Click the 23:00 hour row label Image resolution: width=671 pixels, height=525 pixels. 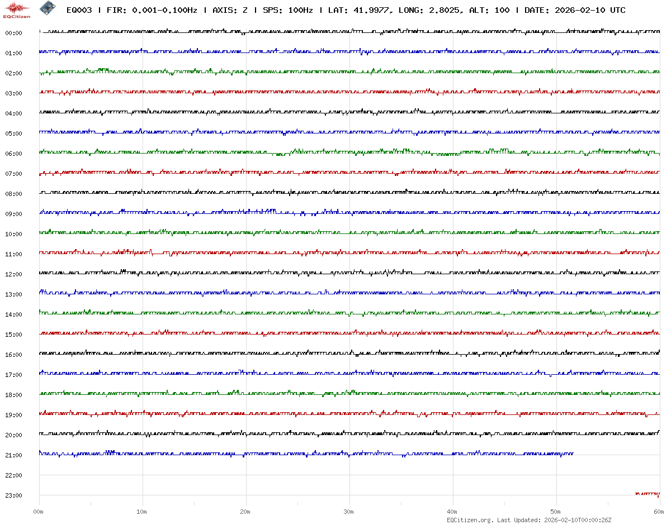pos(13,495)
